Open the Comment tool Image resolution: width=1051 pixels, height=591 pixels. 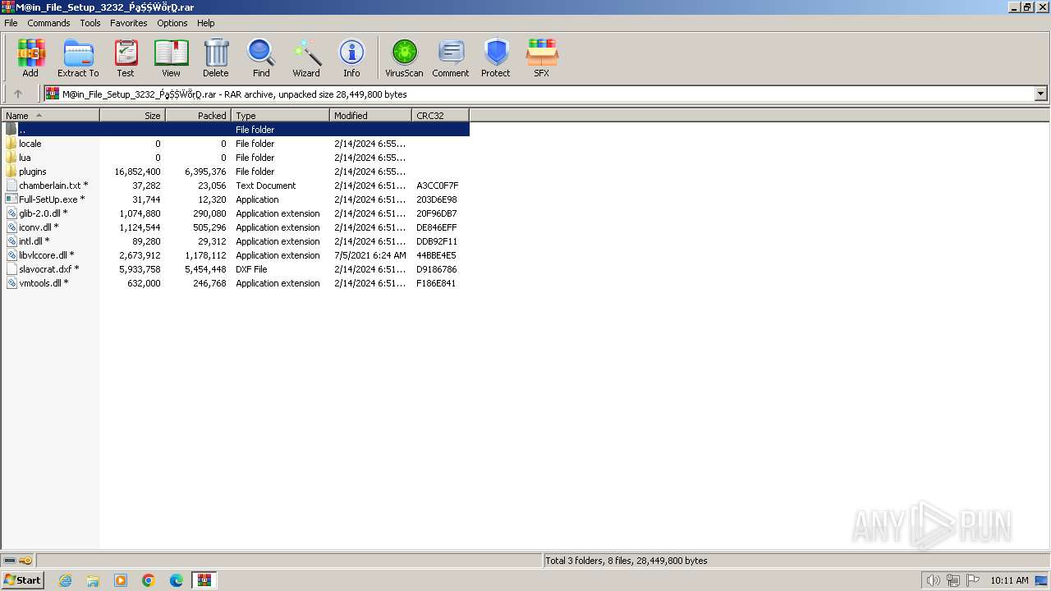451,58
